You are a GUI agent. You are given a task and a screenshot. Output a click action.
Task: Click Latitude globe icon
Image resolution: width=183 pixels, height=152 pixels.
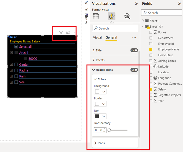155,66
